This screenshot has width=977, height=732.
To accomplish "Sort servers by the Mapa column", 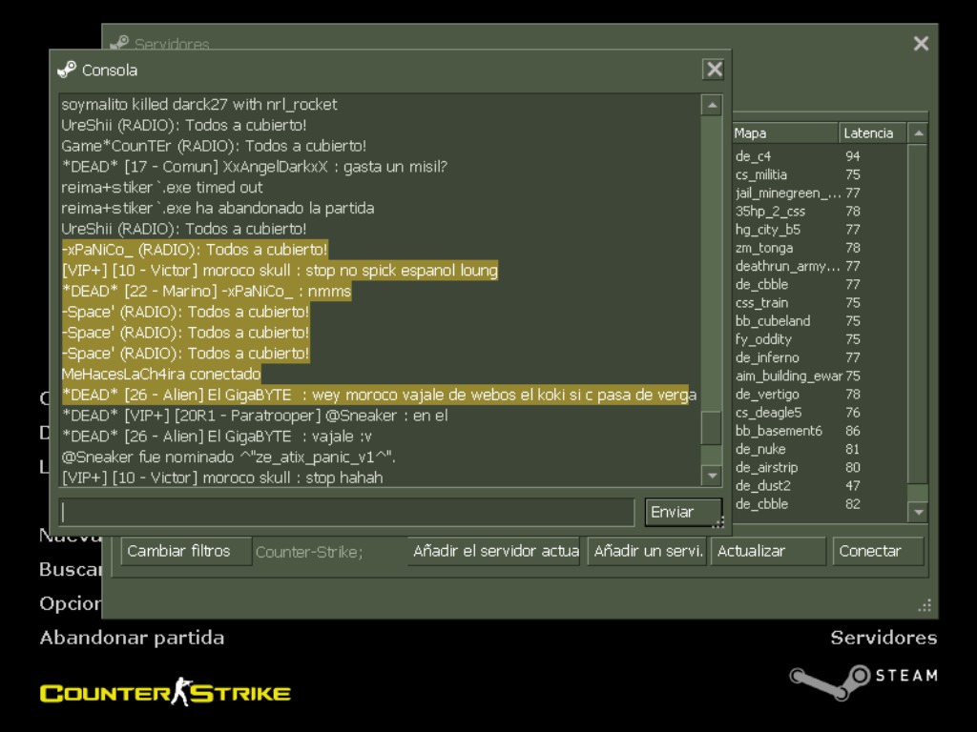I will [x=785, y=133].
